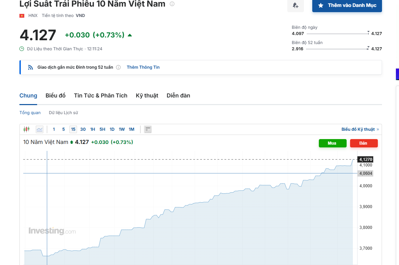Select the 1H chart interval
This screenshot has width=399, height=265.
click(x=93, y=129)
